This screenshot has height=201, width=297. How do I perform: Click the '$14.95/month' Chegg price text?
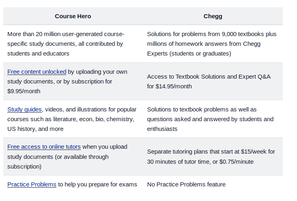pyautogui.click(x=173, y=86)
